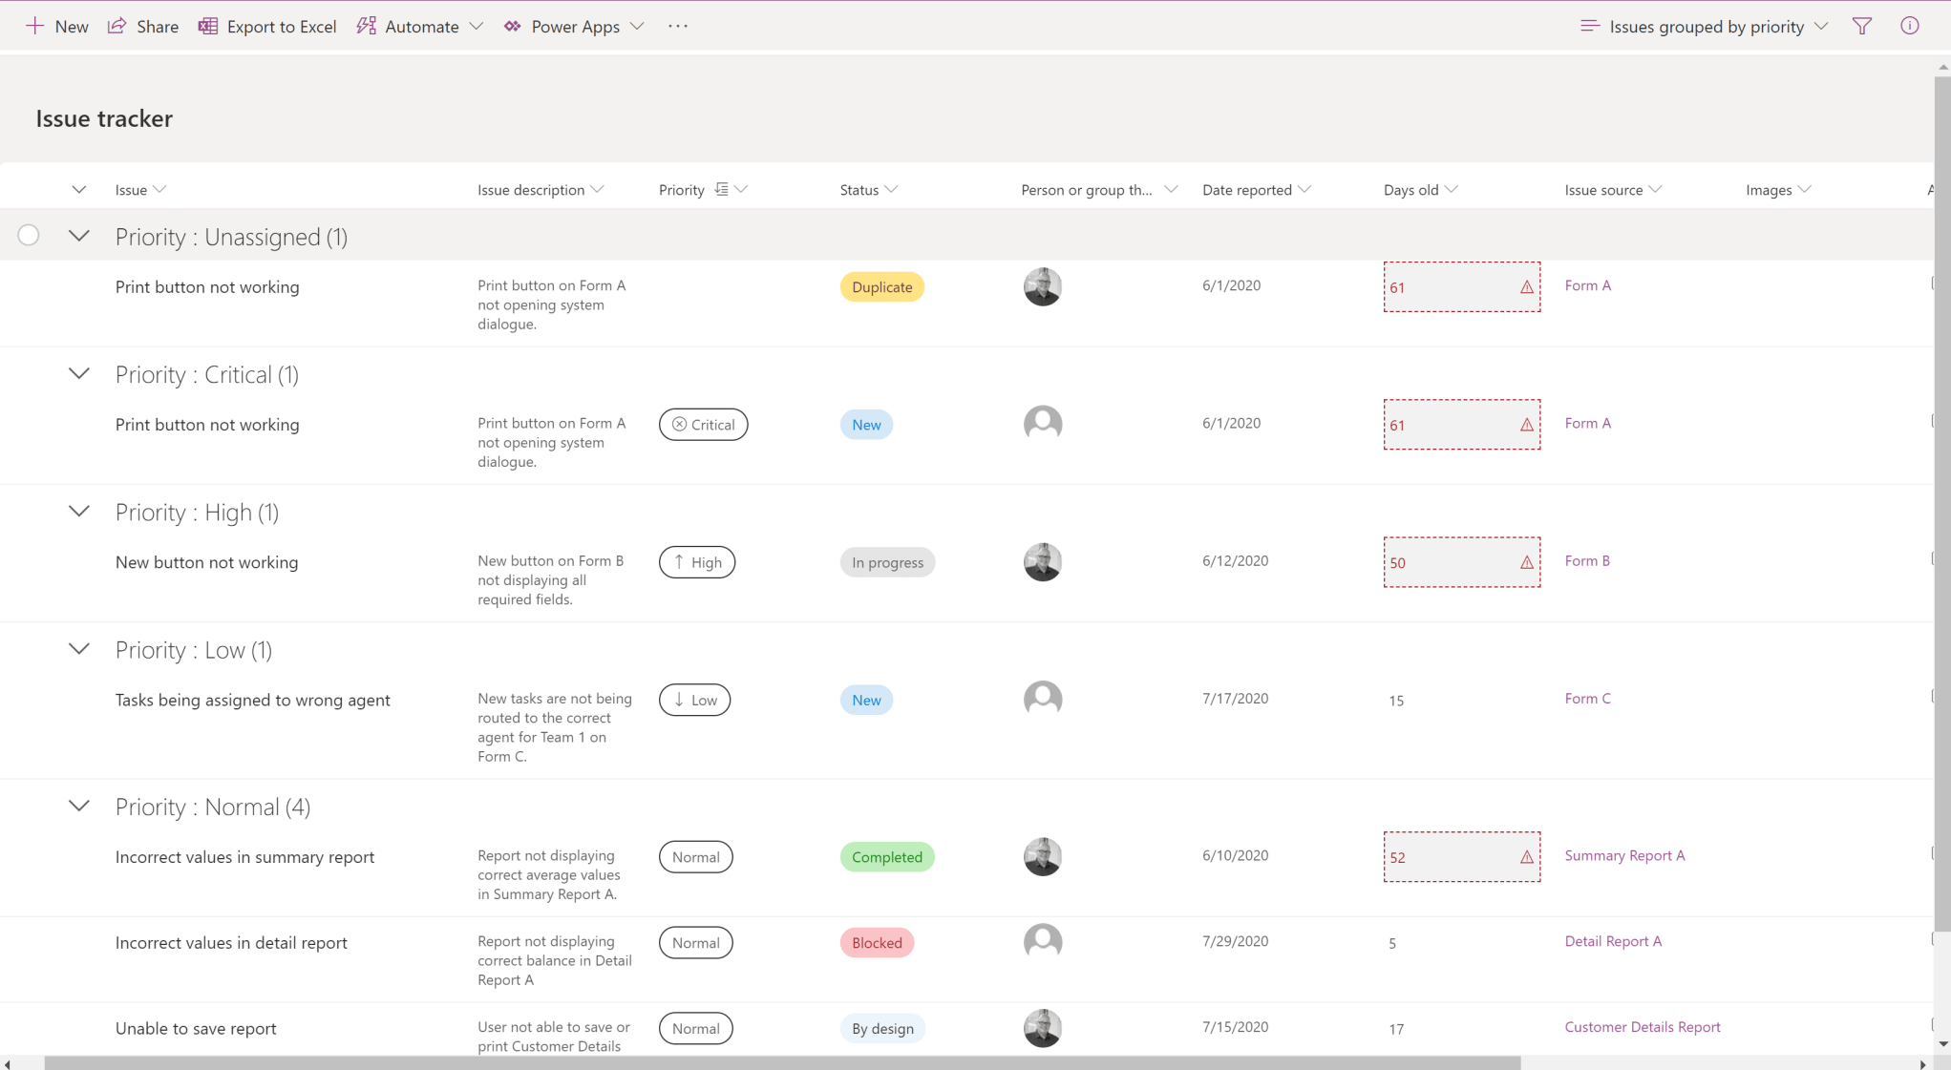Collapse the Priority Critical group
Image resolution: width=1951 pixels, height=1070 pixels.
click(79, 373)
